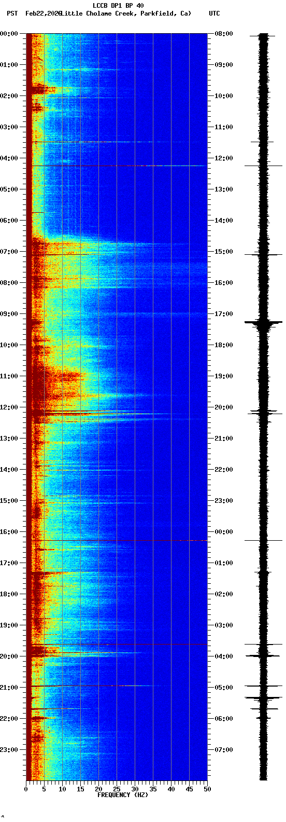Image resolution: width=286 pixels, height=822 pixels.
Task: Click the 18:00 PST time label
Action: click(9, 594)
